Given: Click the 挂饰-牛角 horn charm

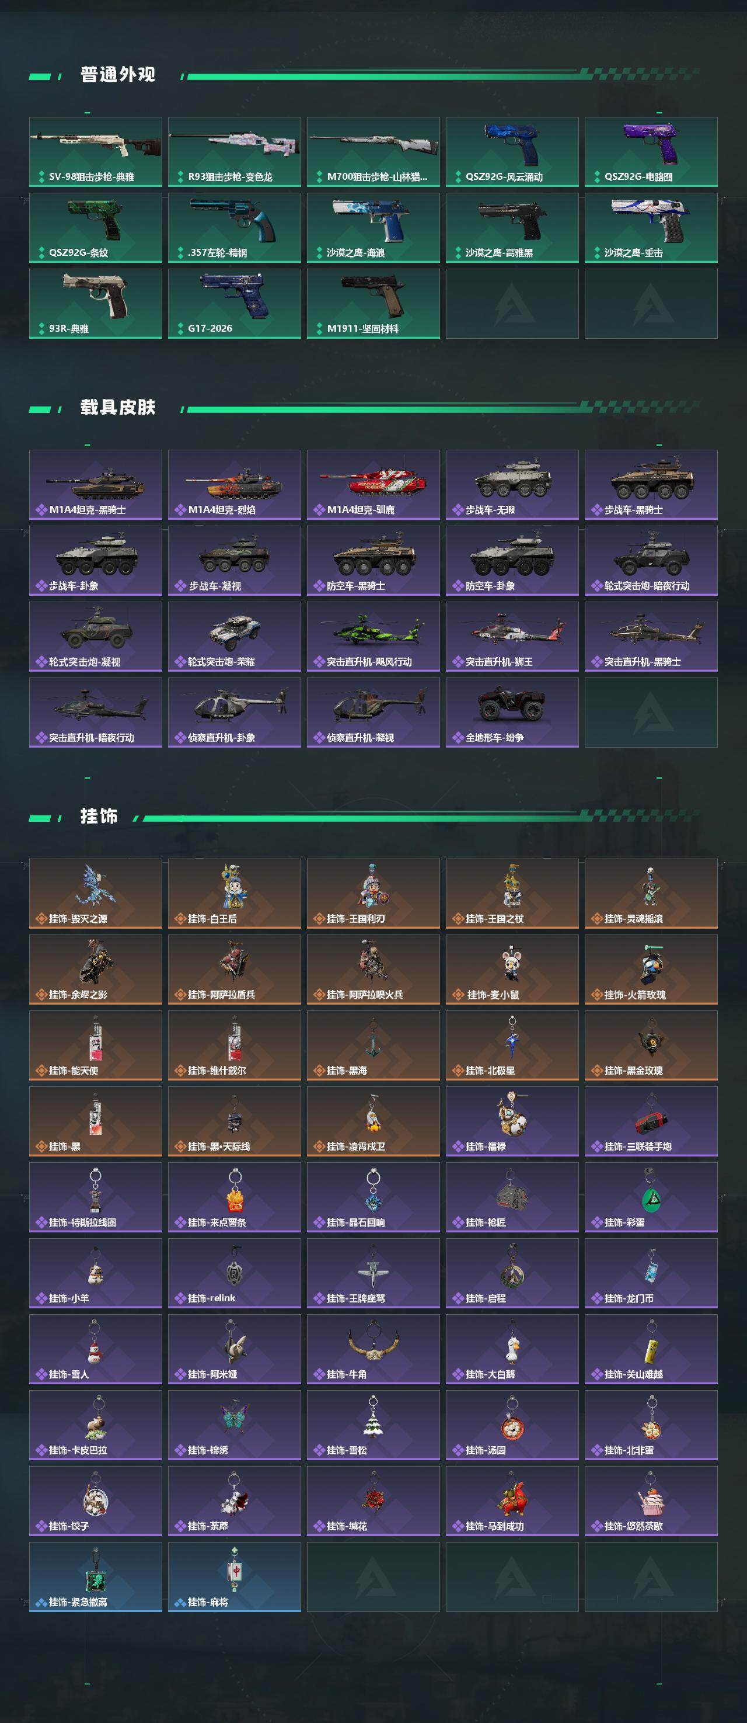Looking at the screenshot, I should (373, 1349).
